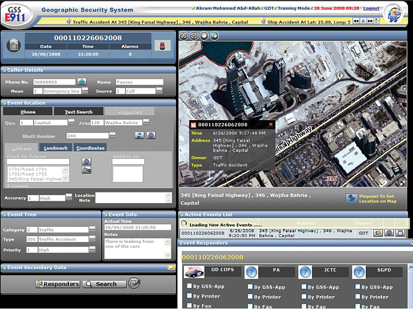Check By Printer under OD COPS
This screenshot has width=413, height=309.
coord(190,296)
